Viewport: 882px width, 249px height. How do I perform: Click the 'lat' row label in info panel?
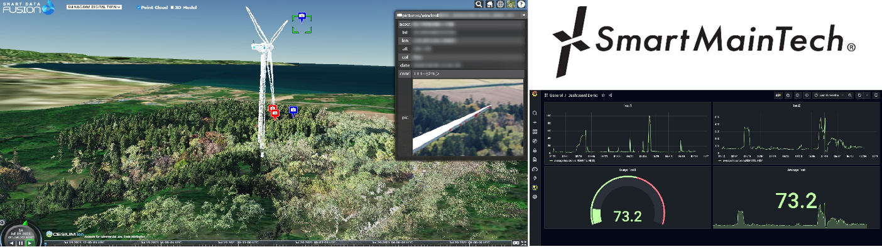pyautogui.click(x=405, y=33)
